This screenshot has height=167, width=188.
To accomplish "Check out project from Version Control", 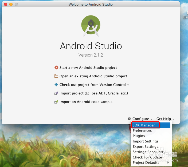I will point(93,85).
